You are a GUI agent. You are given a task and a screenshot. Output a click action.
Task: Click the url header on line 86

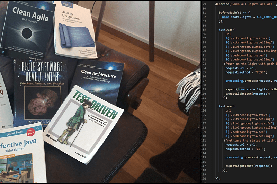[228, 34]
